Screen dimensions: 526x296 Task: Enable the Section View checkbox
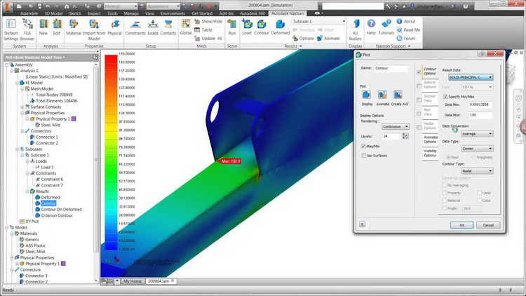[419, 100]
